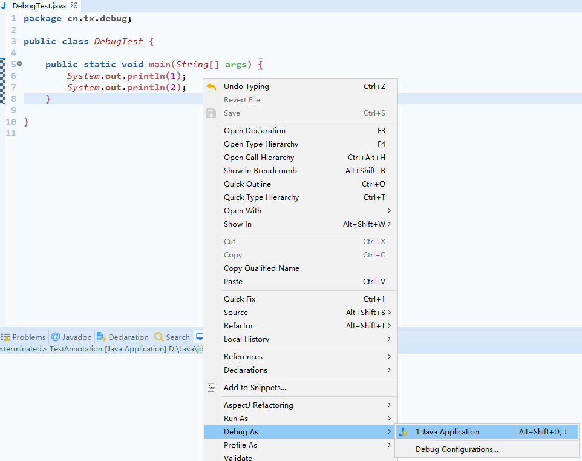
Task: Open Debug Configurations dialog
Action: coord(457,449)
